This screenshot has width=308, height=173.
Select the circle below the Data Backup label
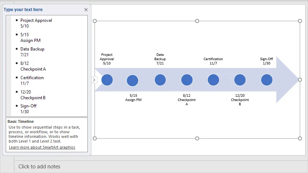coord(160,80)
